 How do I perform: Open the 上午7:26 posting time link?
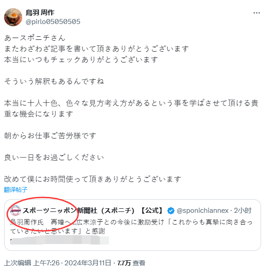pos(46,263)
